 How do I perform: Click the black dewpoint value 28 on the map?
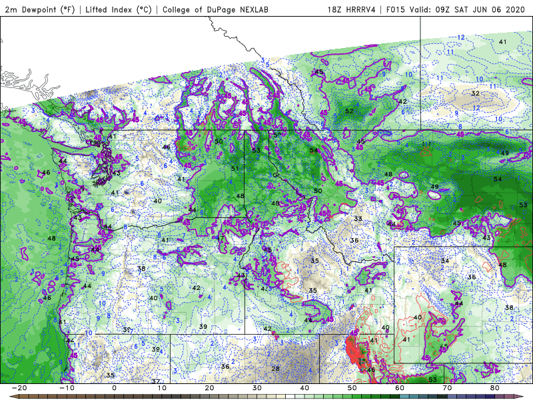click(x=275, y=369)
